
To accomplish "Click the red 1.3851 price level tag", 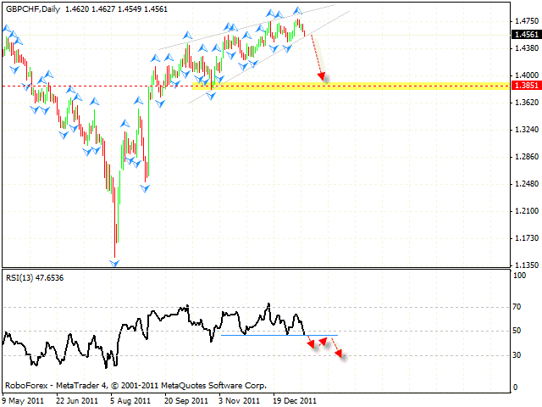I will click(523, 86).
